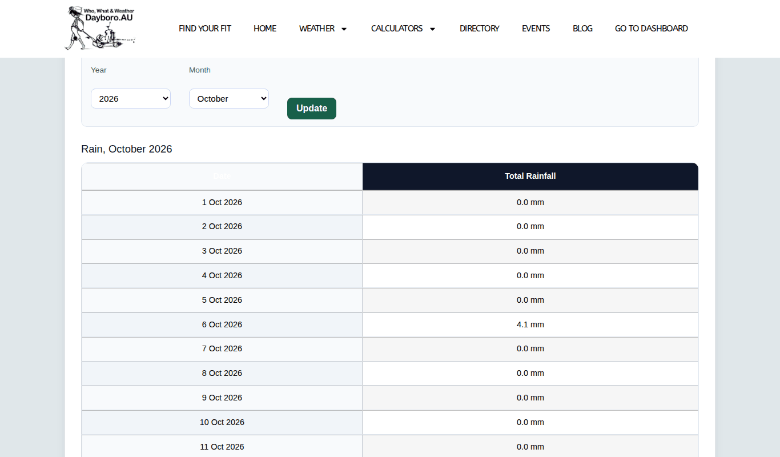This screenshot has width=780, height=457.
Task: Click the Dayboro.AU site logo
Action: click(x=100, y=29)
